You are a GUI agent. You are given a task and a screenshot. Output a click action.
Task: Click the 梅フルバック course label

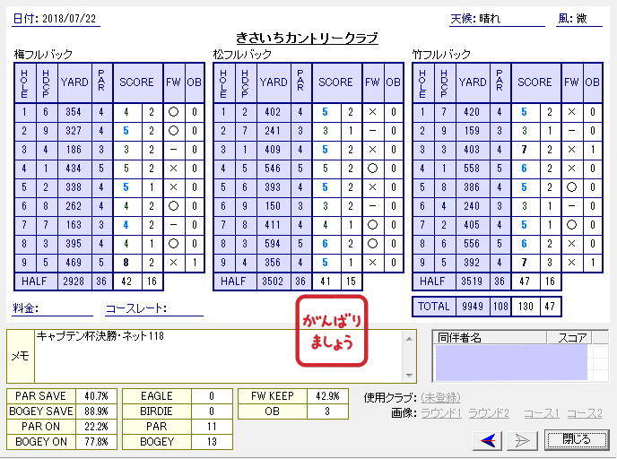click(43, 54)
